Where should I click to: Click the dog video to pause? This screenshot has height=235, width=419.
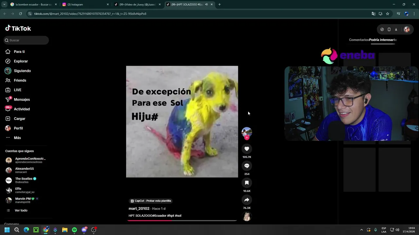[182, 122]
